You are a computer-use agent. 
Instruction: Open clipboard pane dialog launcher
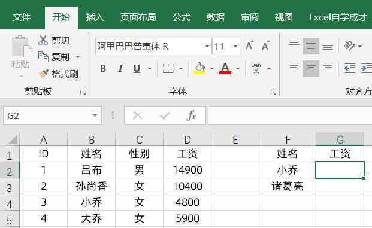click(83, 92)
